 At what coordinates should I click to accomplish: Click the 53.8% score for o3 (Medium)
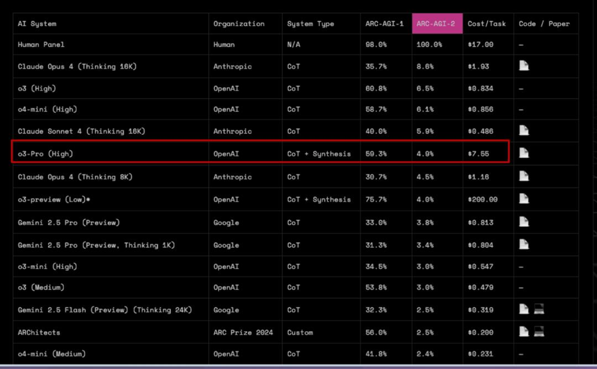(x=376, y=287)
